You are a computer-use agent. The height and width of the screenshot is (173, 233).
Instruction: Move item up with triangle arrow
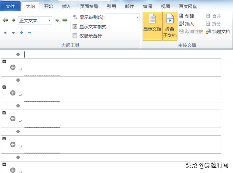point(5,33)
